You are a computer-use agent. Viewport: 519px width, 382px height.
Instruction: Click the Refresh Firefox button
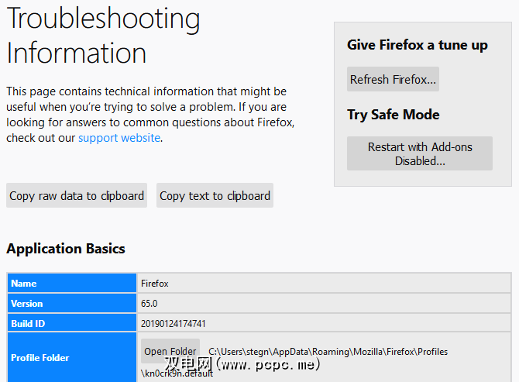393,80
